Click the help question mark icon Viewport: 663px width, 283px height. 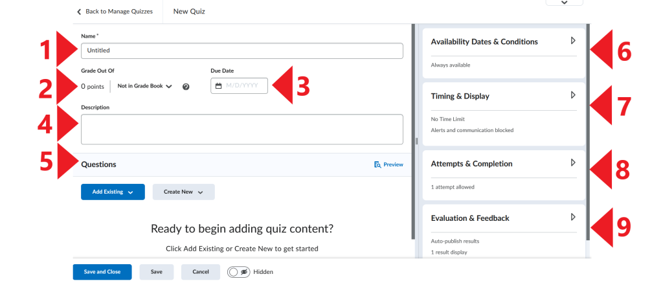[186, 86]
